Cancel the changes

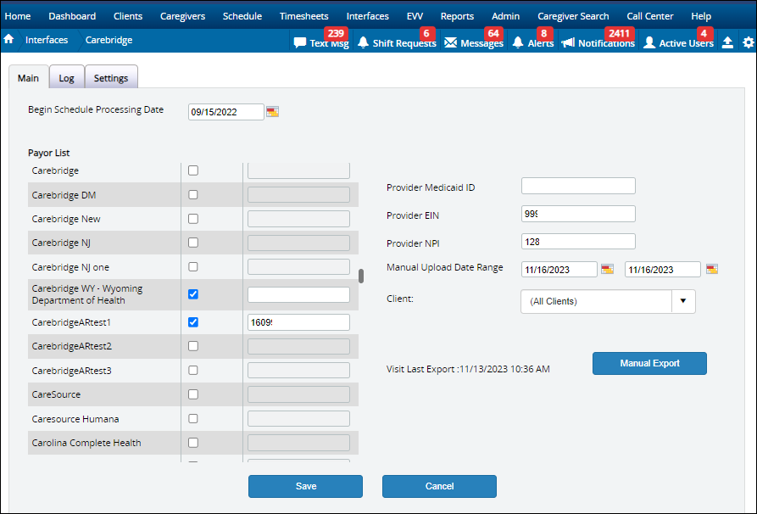pos(439,486)
